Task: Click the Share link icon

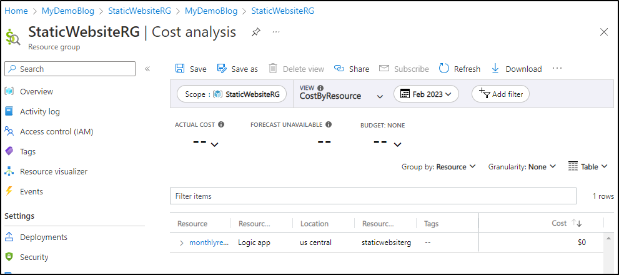Action: click(x=340, y=69)
